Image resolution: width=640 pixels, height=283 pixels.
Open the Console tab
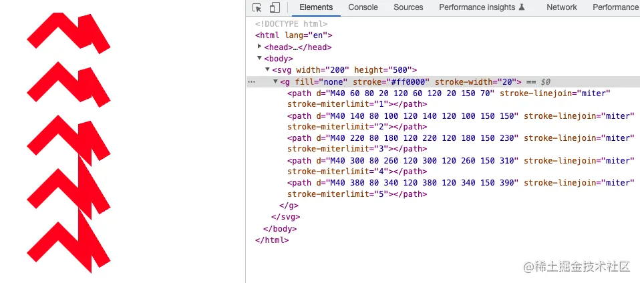363,7
